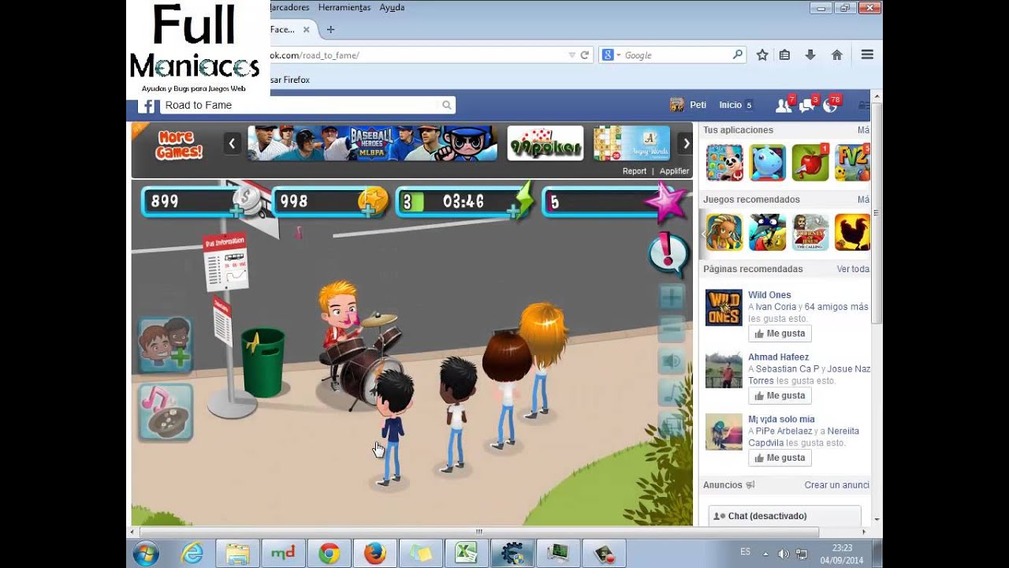Open the Firefox hamburger menu
This screenshot has height=568, width=1009.
867,54
